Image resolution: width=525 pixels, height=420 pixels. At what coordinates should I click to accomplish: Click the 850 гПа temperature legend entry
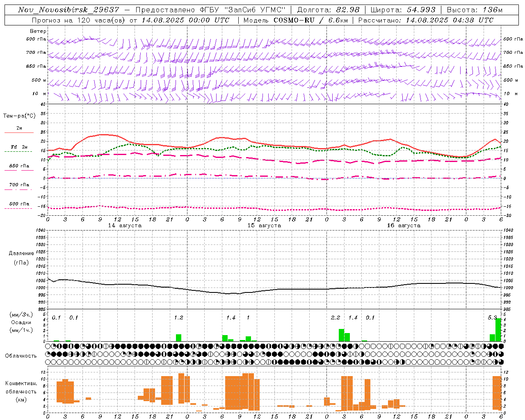pos(19,166)
